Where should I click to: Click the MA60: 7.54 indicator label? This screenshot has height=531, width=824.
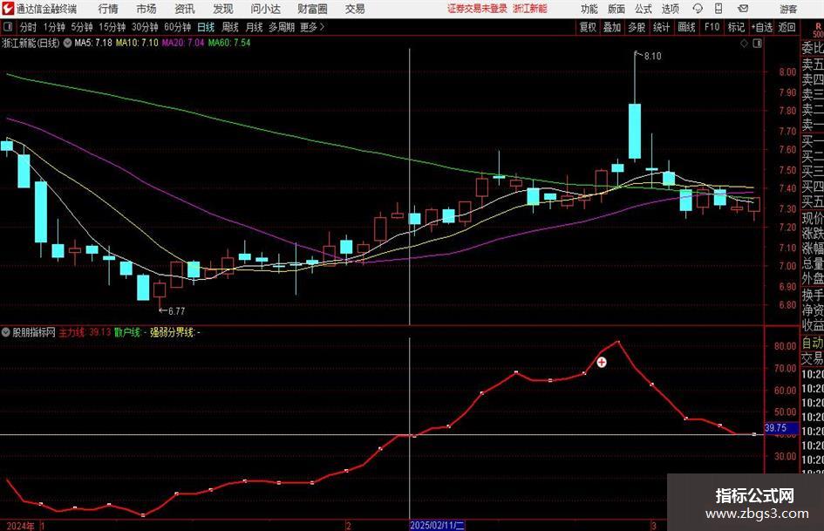[229, 43]
